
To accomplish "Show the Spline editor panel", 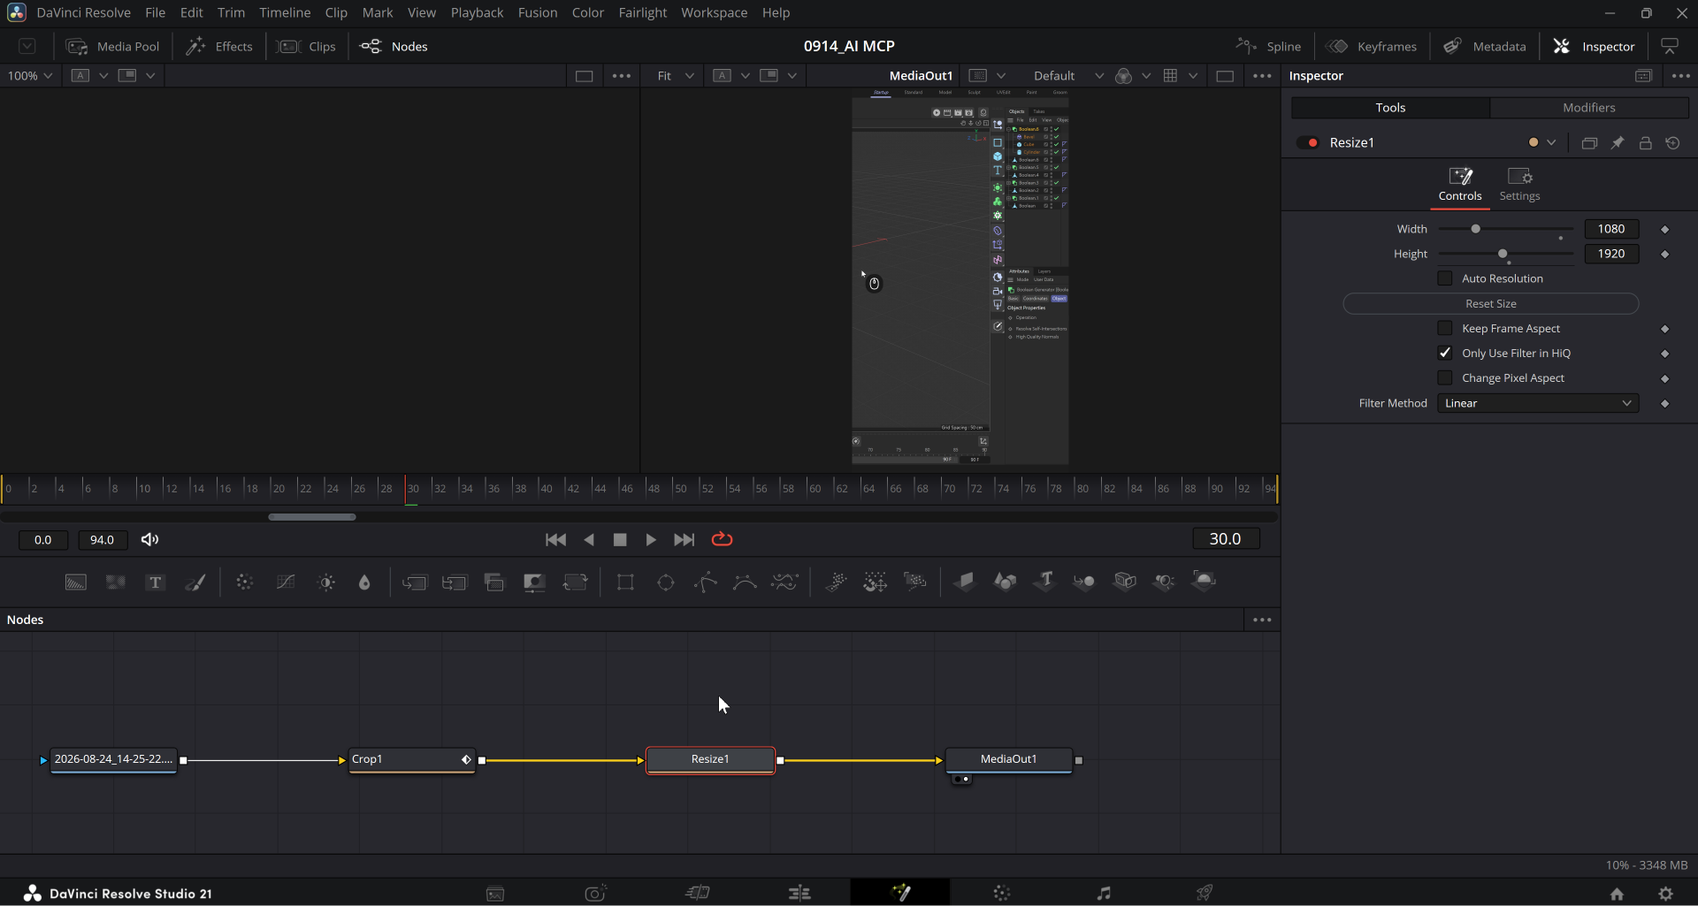I will point(1268,46).
